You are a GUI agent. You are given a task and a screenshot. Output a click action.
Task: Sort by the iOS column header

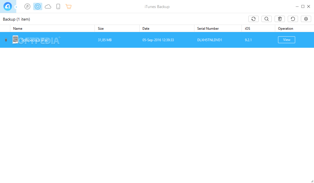(258, 29)
